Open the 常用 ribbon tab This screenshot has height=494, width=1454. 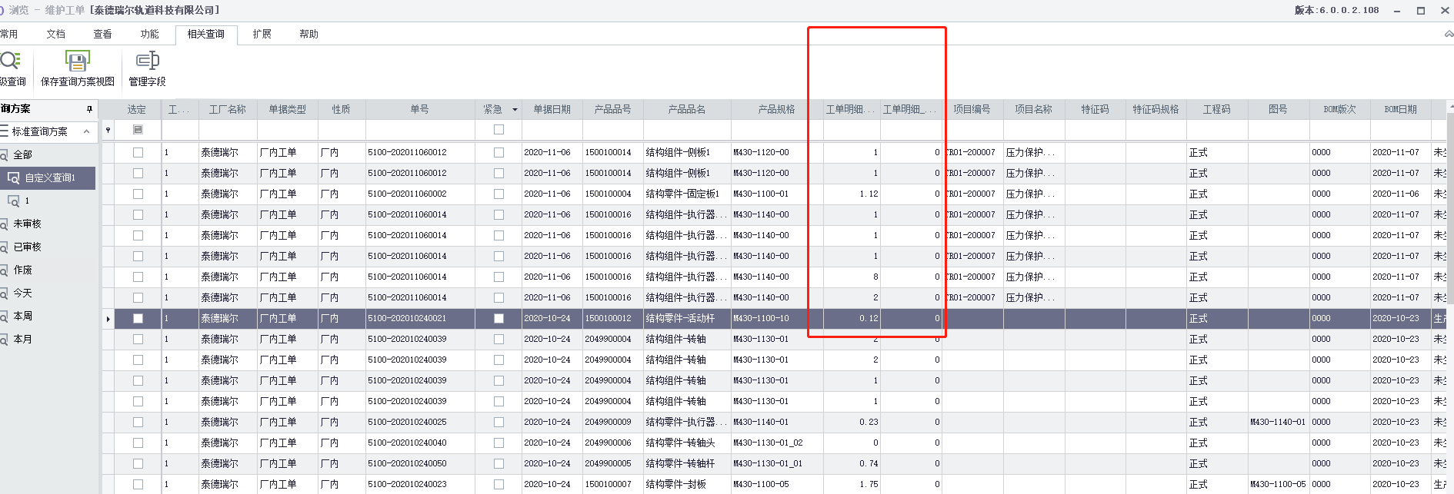8,34
